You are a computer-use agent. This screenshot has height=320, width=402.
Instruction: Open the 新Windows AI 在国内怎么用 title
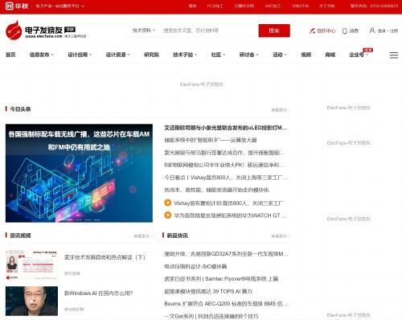pyautogui.click(x=98, y=293)
